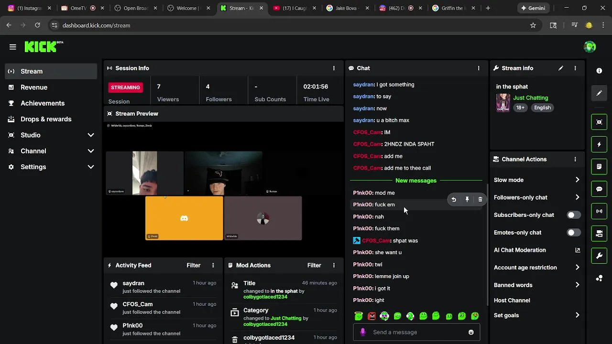
Task: Edit stream info with pencil icon
Action: (561, 68)
